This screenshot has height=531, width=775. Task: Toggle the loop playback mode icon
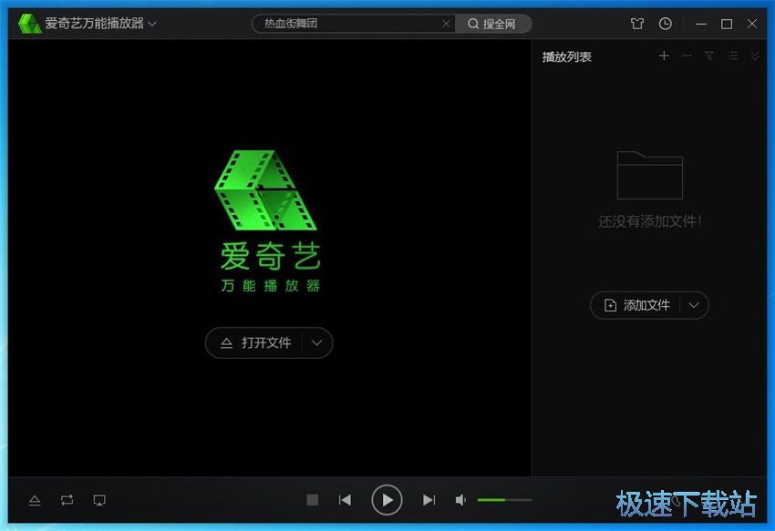[67, 500]
